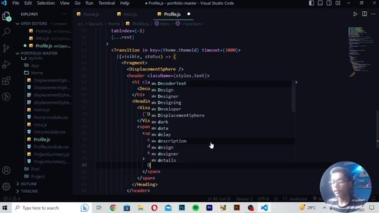
Task: Select Profile.js in the Home folder
Action: tap(41, 140)
